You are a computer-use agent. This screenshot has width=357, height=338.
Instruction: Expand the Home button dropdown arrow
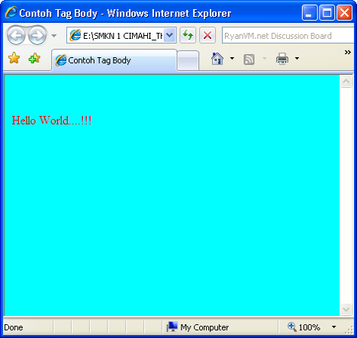(232, 59)
